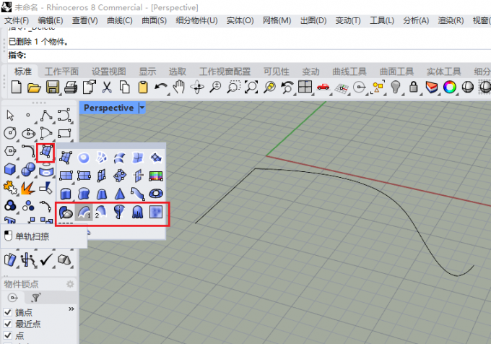Image resolution: width=491 pixels, height=344 pixels.
Task: Select the Polyline tool in left toolbar
Action: click(46, 116)
